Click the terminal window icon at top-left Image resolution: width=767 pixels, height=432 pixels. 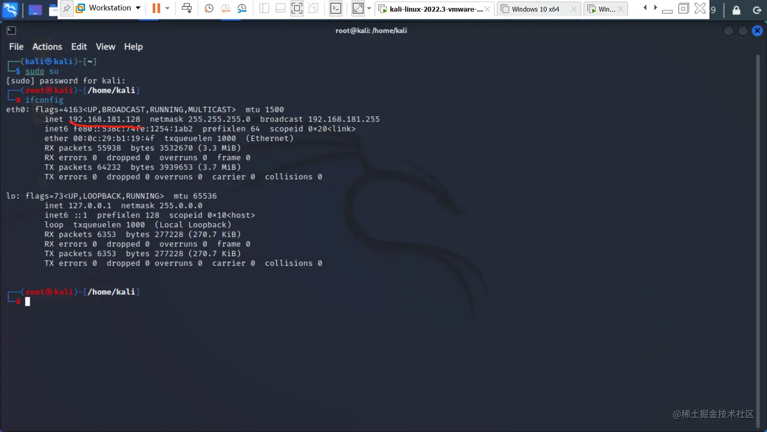tap(11, 30)
